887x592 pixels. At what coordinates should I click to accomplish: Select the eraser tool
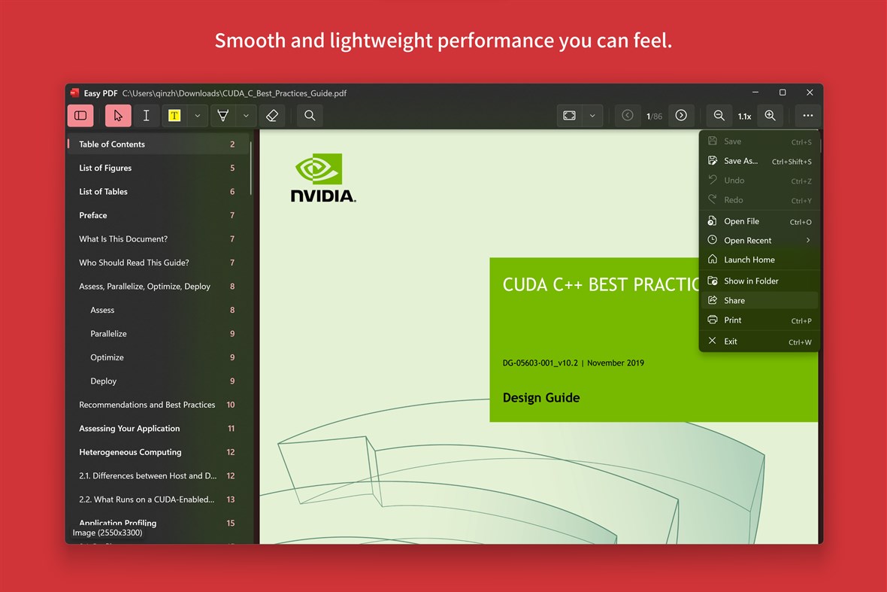click(272, 115)
